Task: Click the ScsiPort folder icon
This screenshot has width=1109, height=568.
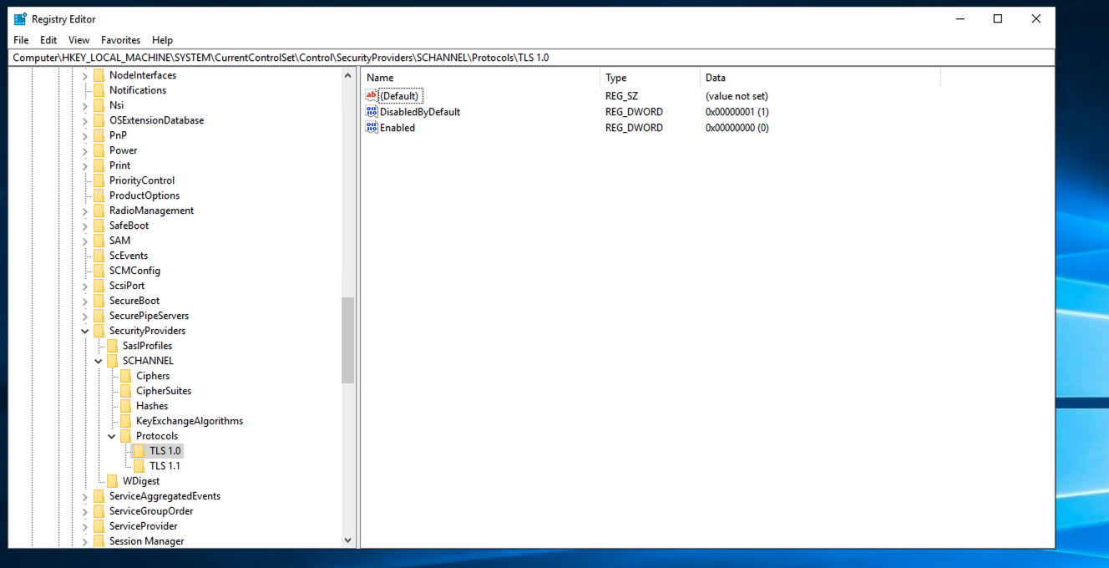Action: (99, 286)
